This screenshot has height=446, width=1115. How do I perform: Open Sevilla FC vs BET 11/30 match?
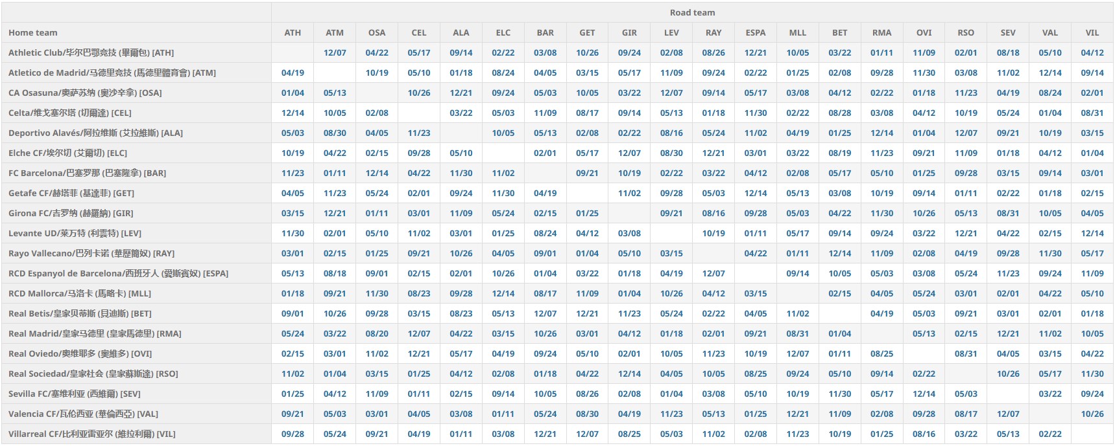pyautogui.click(x=839, y=394)
